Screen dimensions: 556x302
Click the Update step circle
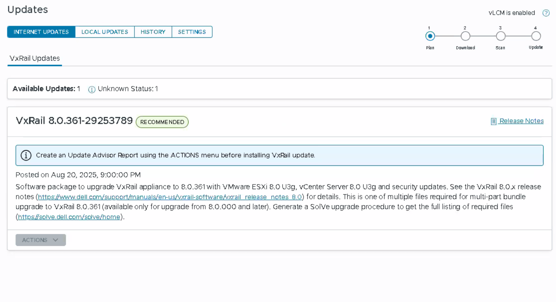[536, 36]
